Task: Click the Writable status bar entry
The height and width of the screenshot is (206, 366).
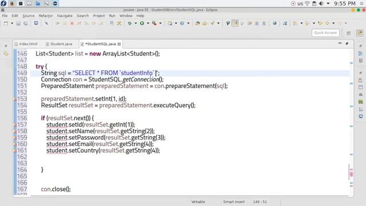Action: click(x=198, y=202)
